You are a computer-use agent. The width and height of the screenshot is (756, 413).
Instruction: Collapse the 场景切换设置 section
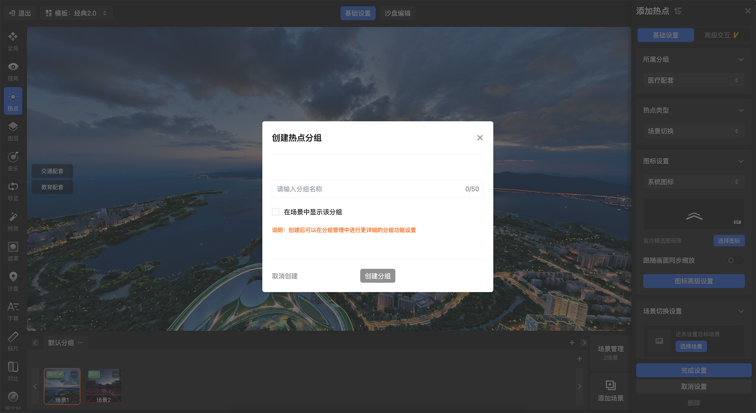point(741,311)
